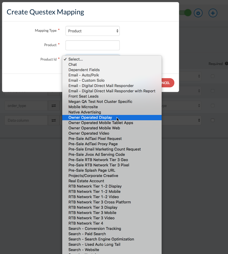Choose Email - Custom Solo
228x254 pixels.
pos(112,81)
